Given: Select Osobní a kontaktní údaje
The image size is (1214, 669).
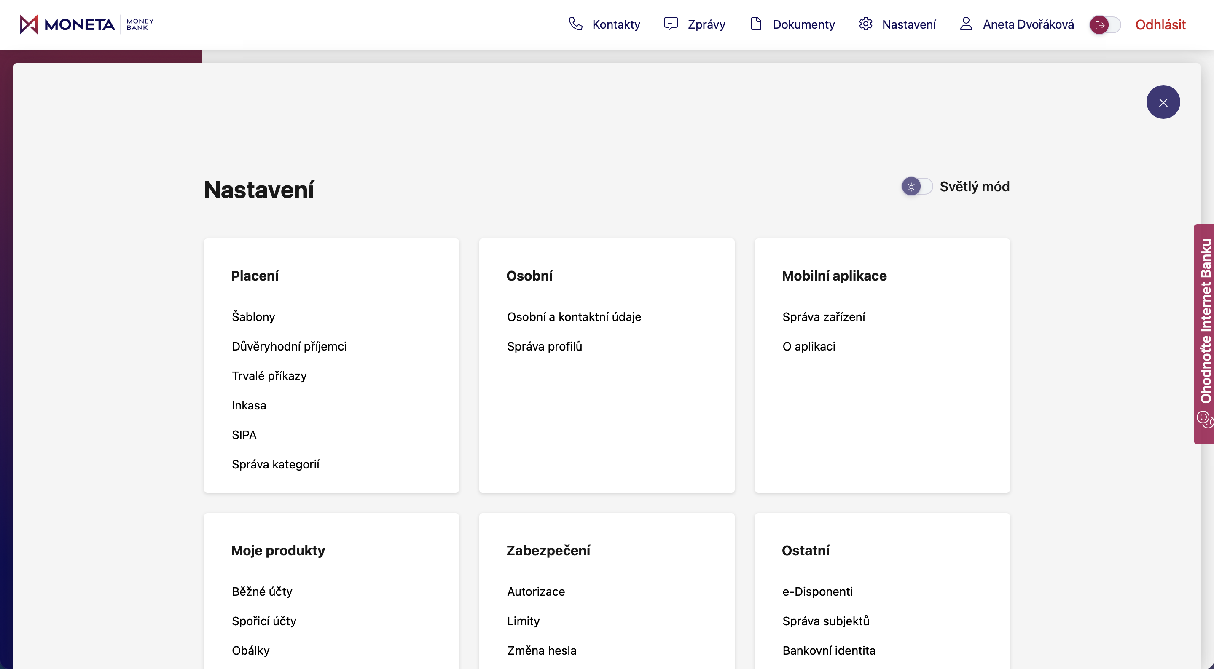Looking at the screenshot, I should pyautogui.click(x=574, y=317).
